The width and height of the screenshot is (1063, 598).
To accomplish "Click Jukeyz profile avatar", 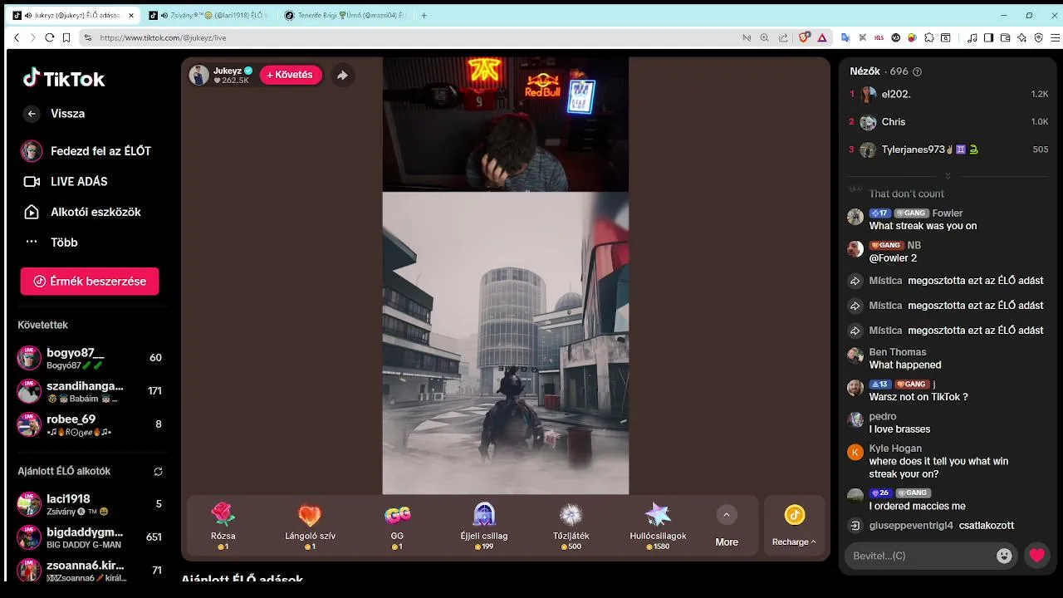I will point(198,75).
